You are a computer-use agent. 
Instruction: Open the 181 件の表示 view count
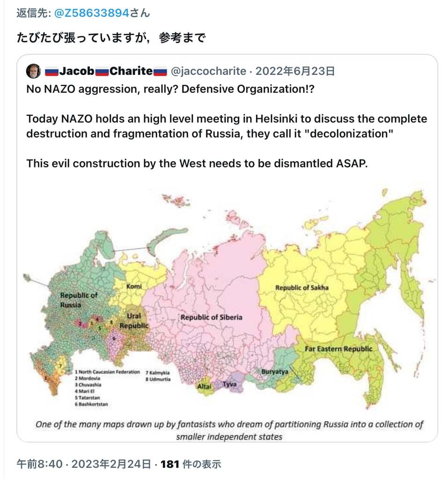click(190, 464)
